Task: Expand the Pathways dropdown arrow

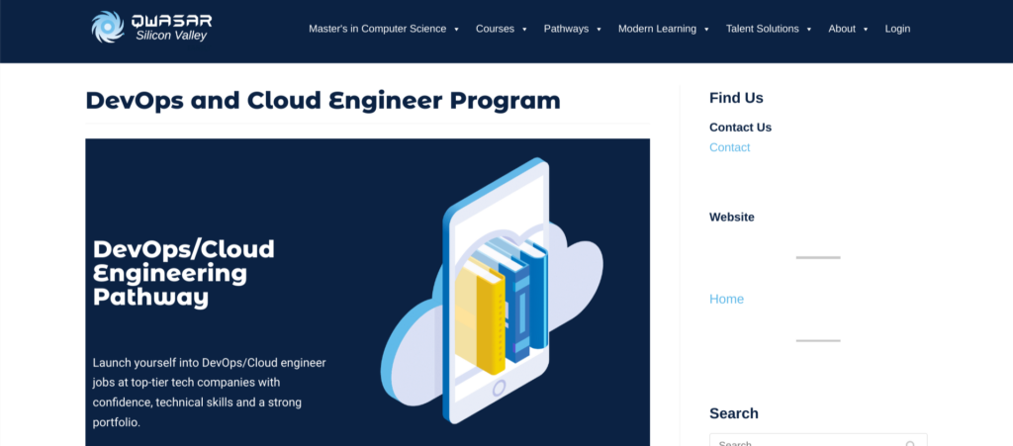Action: 599,30
